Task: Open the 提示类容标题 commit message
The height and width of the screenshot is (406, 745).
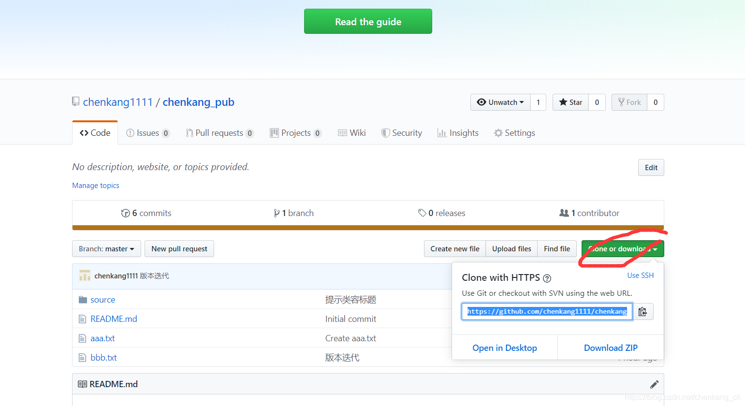Action: (x=351, y=300)
